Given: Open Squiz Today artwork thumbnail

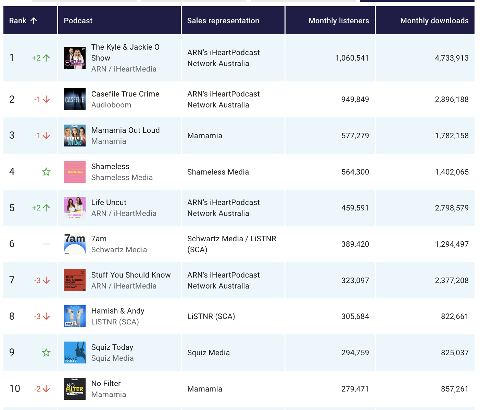Looking at the screenshot, I should pyautogui.click(x=75, y=353).
